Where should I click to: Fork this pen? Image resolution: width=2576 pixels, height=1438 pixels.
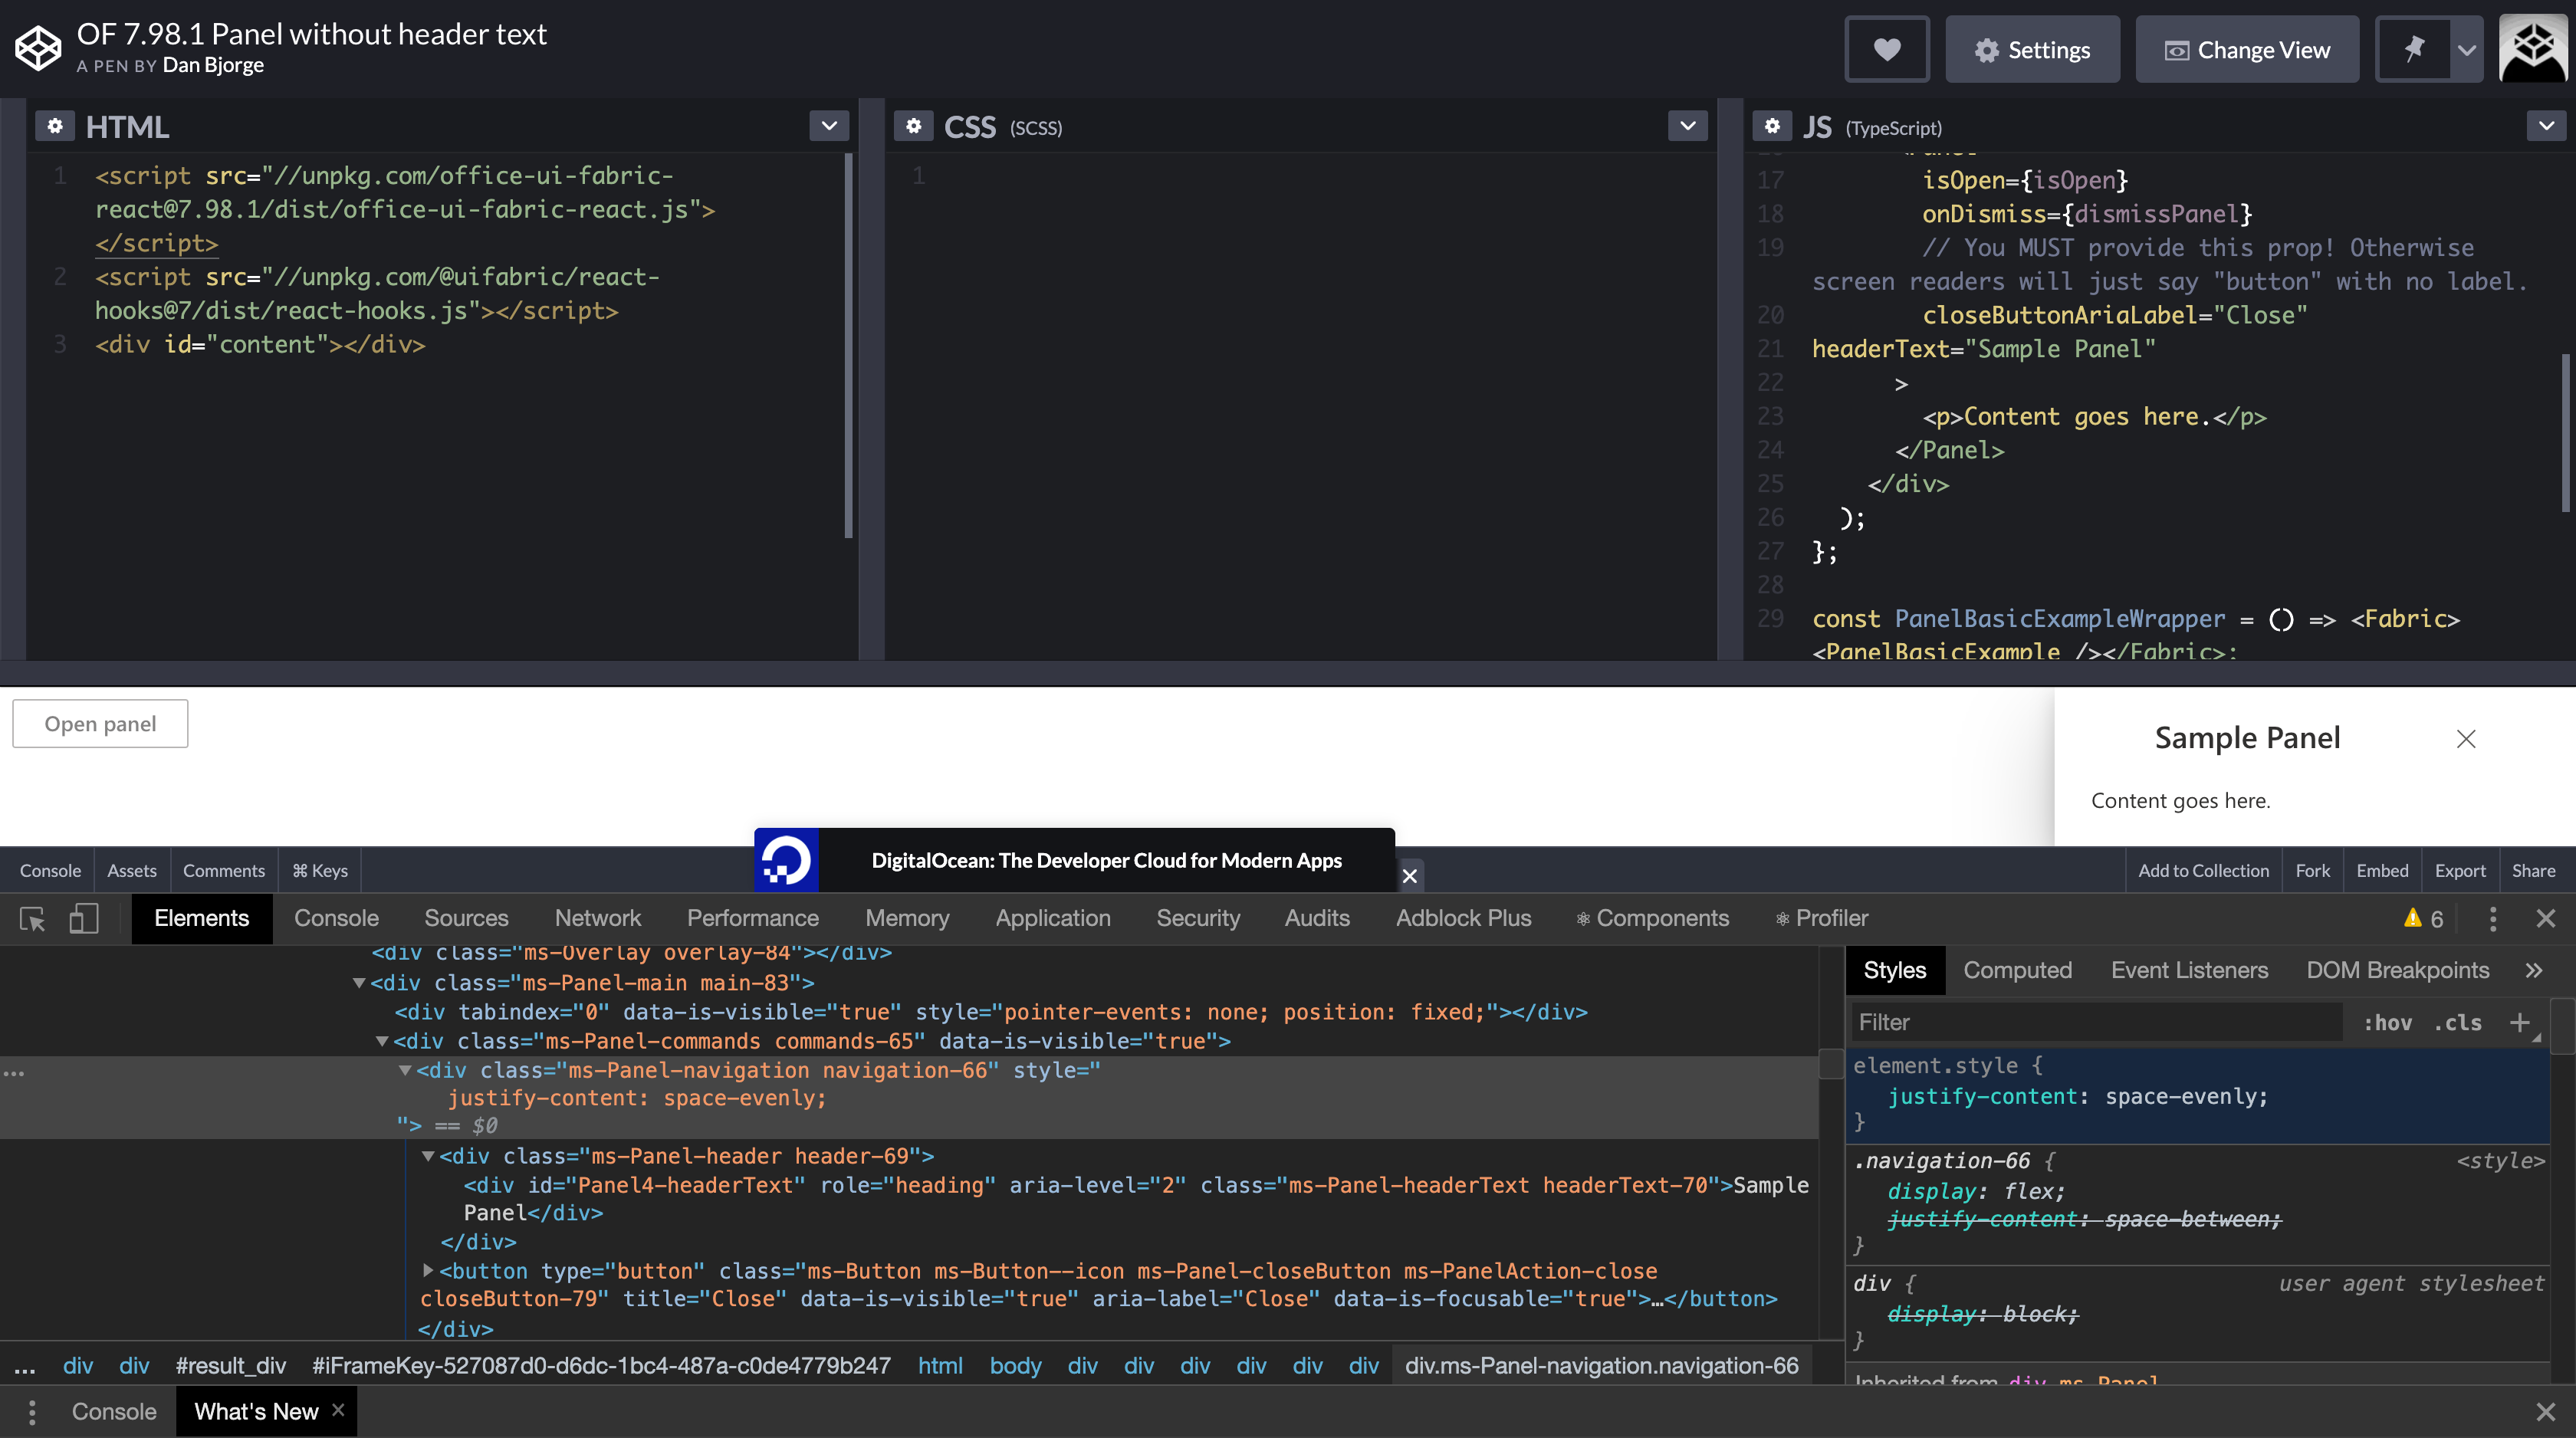(x=2312, y=870)
